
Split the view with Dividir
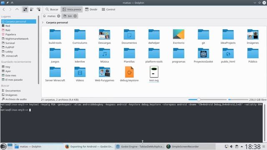tap(91, 10)
